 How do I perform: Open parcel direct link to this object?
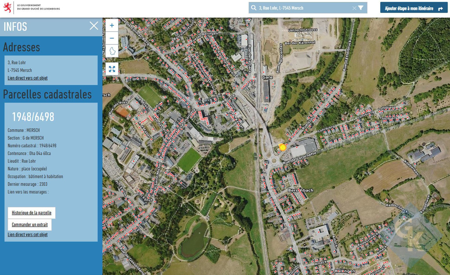28,235
